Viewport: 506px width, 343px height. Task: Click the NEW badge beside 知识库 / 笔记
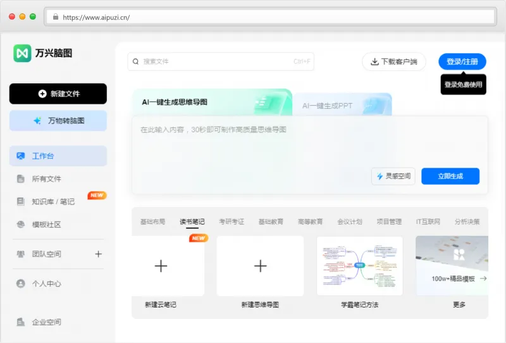[x=97, y=195]
